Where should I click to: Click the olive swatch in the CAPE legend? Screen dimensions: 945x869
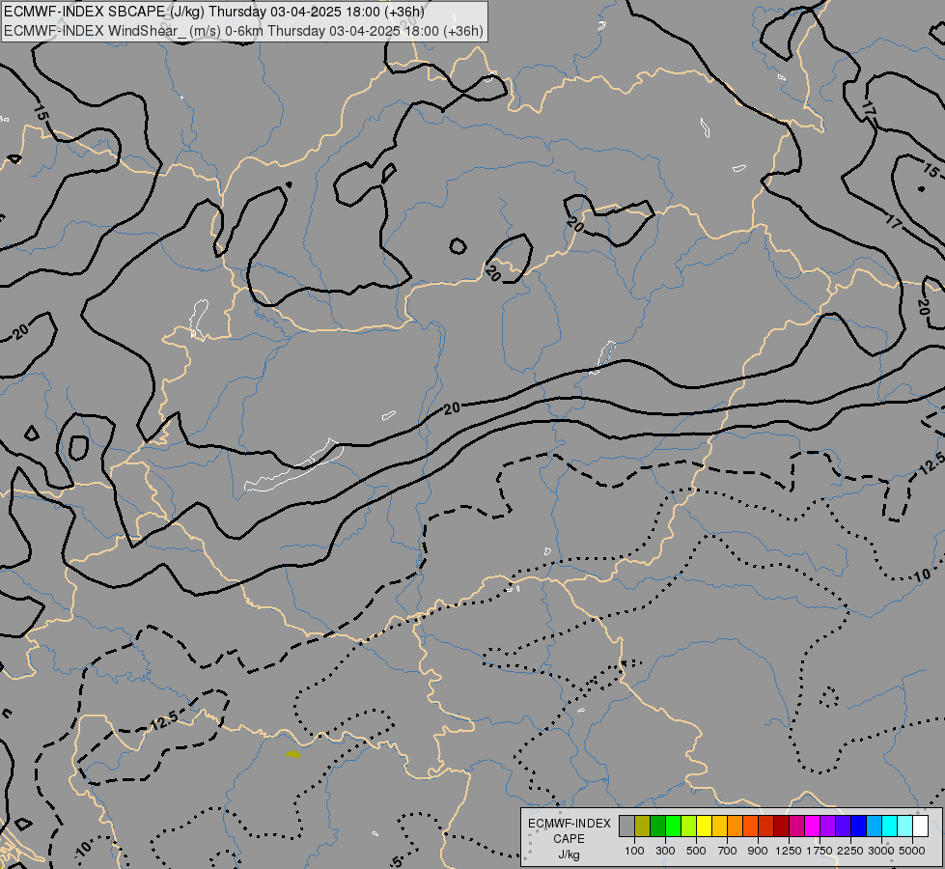tap(643, 827)
